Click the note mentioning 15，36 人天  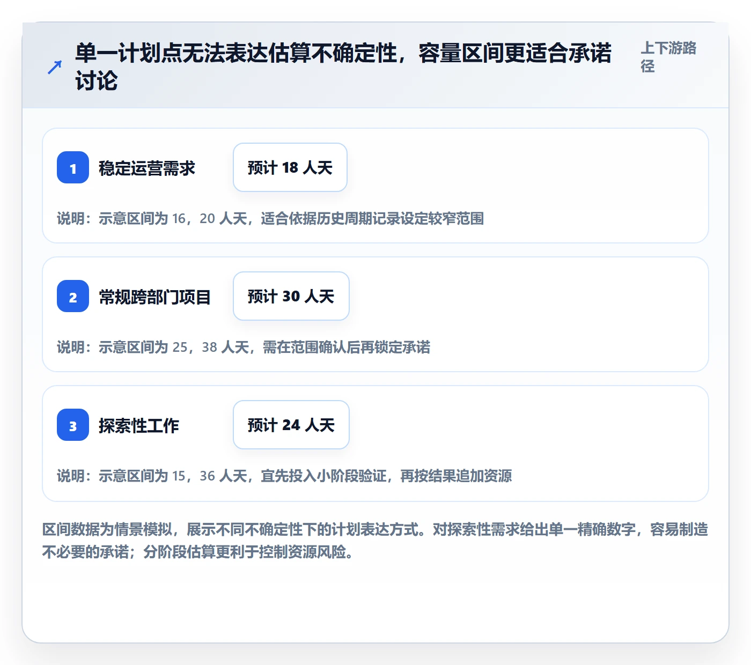pos(284,476)
